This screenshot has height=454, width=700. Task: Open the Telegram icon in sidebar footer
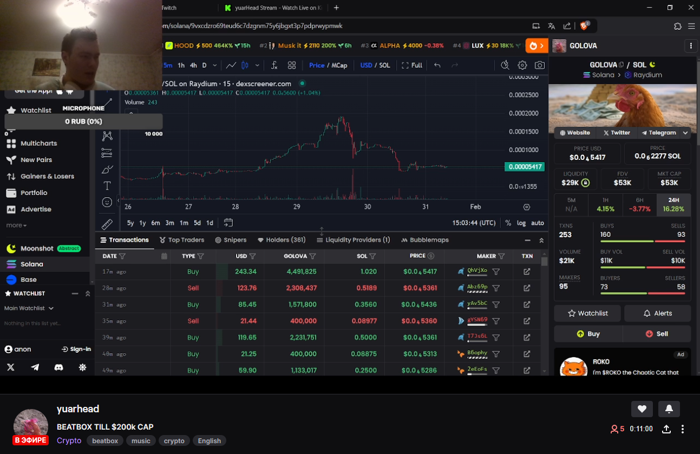[x=35, y=367]
